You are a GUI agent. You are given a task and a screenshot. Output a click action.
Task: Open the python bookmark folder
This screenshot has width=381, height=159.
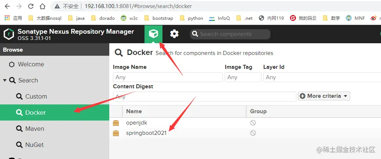pyautogui.click(x=191, y=18)
